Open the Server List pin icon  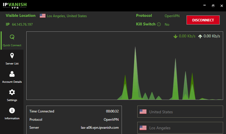[x=12, y=56]
